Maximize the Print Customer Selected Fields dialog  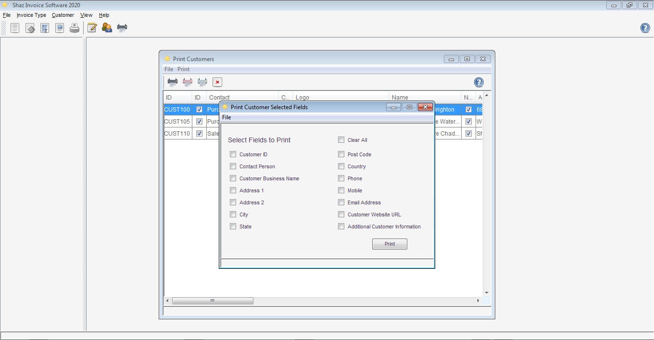pyautogui.click(x=409, y=107)
